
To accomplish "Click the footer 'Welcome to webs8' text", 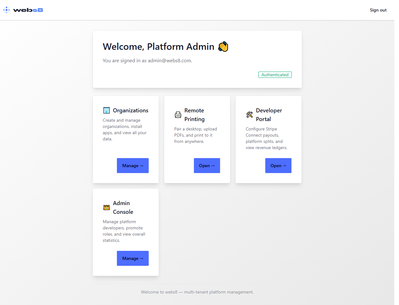I will point(197,292).
